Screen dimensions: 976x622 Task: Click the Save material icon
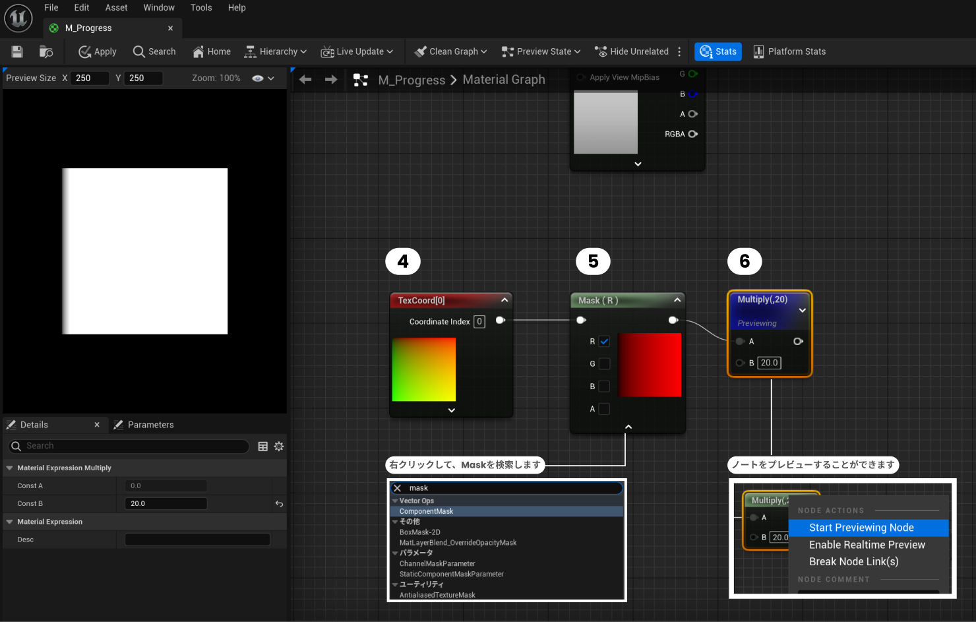point(17,51)
